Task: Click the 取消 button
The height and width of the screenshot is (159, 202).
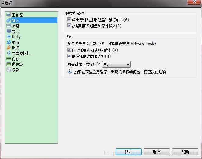Action: pos(157,152)
